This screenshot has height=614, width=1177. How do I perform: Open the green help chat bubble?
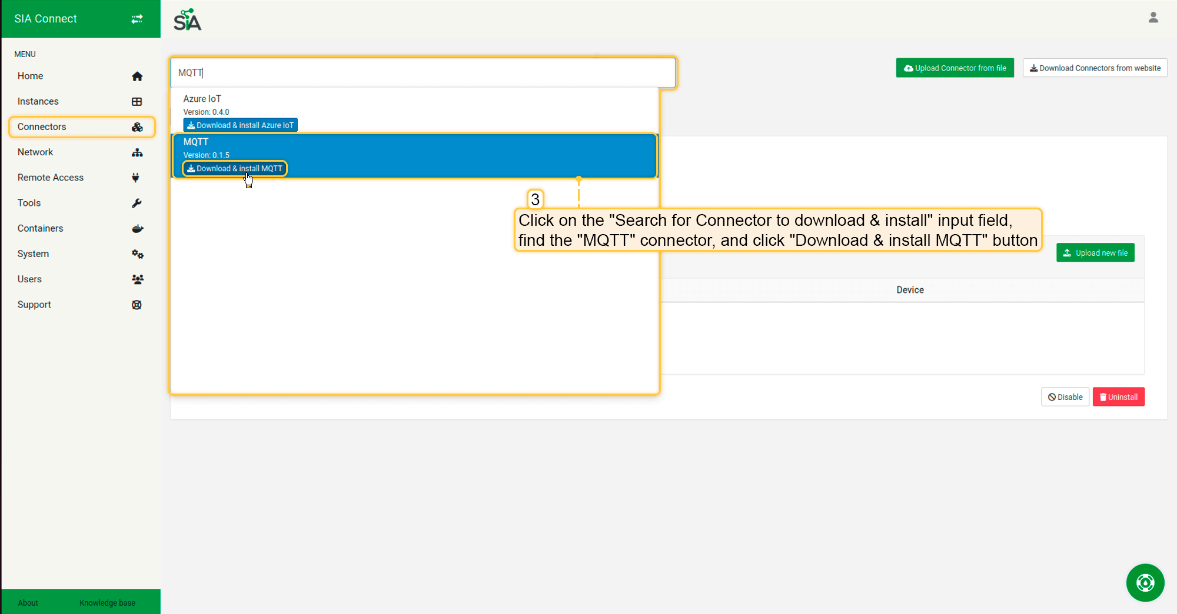click(x=1145, y=583)
